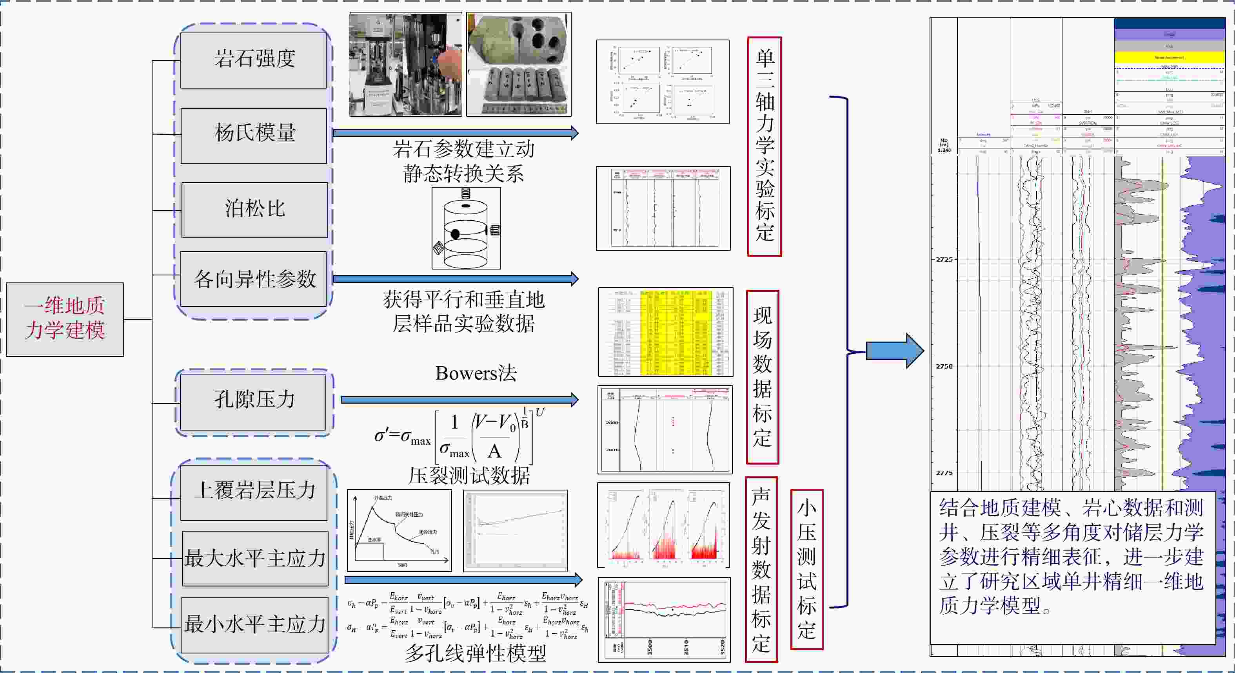Viewport: 1235px width, 673px height.
Task: Click the 小压测试标定 red label
Action: click(806, 569)
